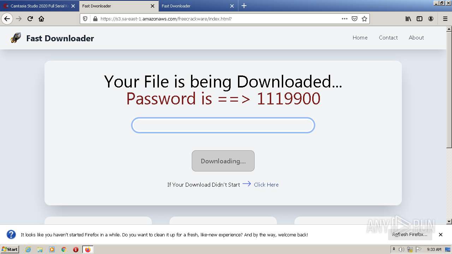Open the Windows Start menu
This screenshot has height=254, width=452.
(10, 249)
